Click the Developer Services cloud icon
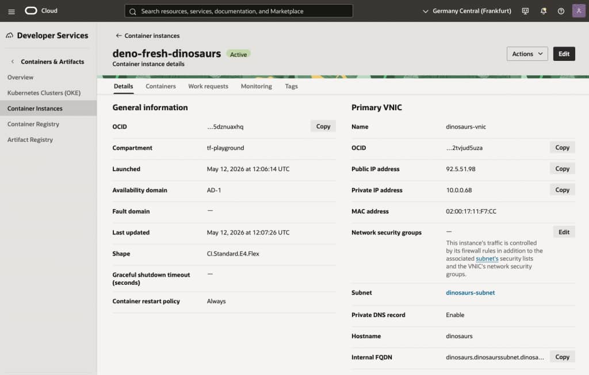The image size is (589, 375). click(9, 36)
